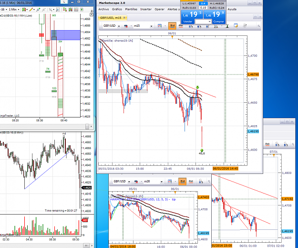Expand the instrument dropdown arrow beside -16
The image size is (298, 248).
pos(6,10)
